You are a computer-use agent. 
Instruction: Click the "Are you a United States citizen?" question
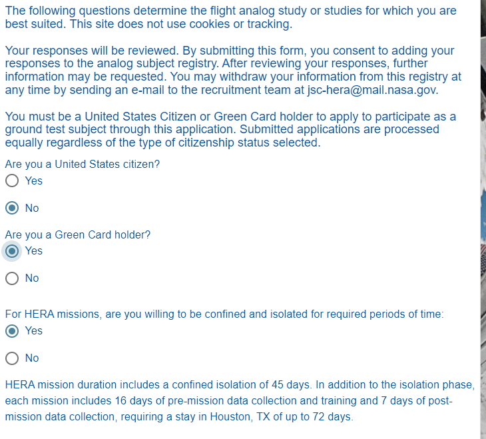[x=83, y=164]
